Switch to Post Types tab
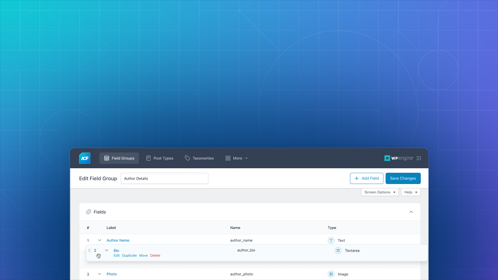This screenshot has height=280, width=498. tap(159, 158)
